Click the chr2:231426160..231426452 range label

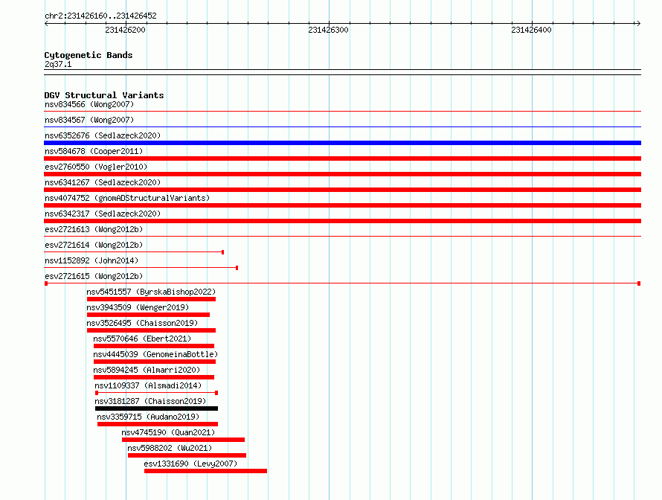point(100,16)
